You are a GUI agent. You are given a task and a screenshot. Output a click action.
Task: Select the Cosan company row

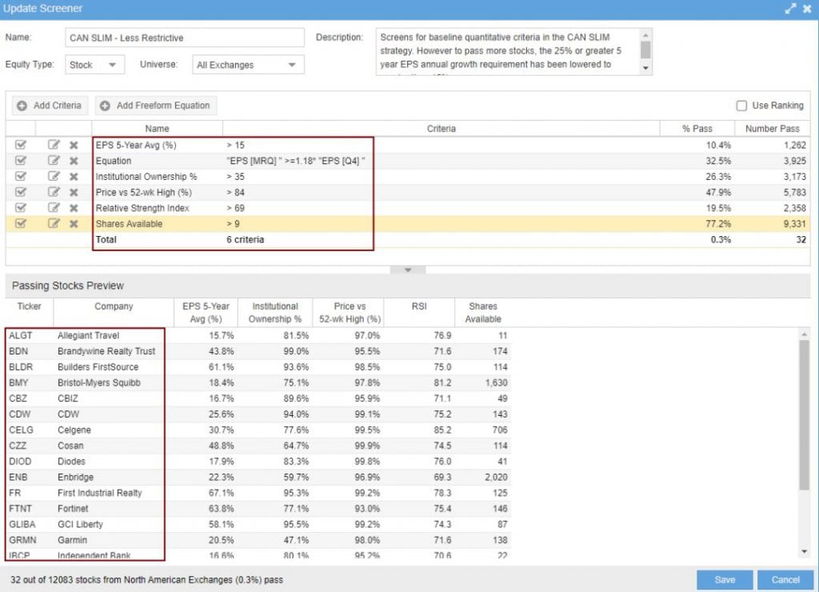tap(258, 445)
